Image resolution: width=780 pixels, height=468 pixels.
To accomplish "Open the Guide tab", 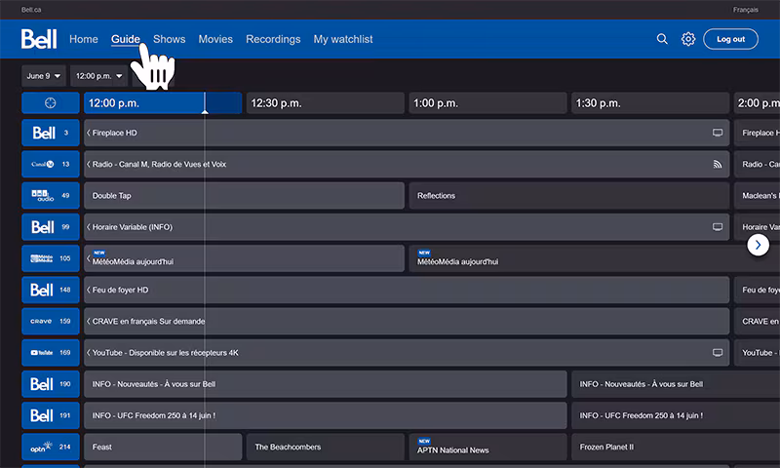I will [x=126, y=39].
